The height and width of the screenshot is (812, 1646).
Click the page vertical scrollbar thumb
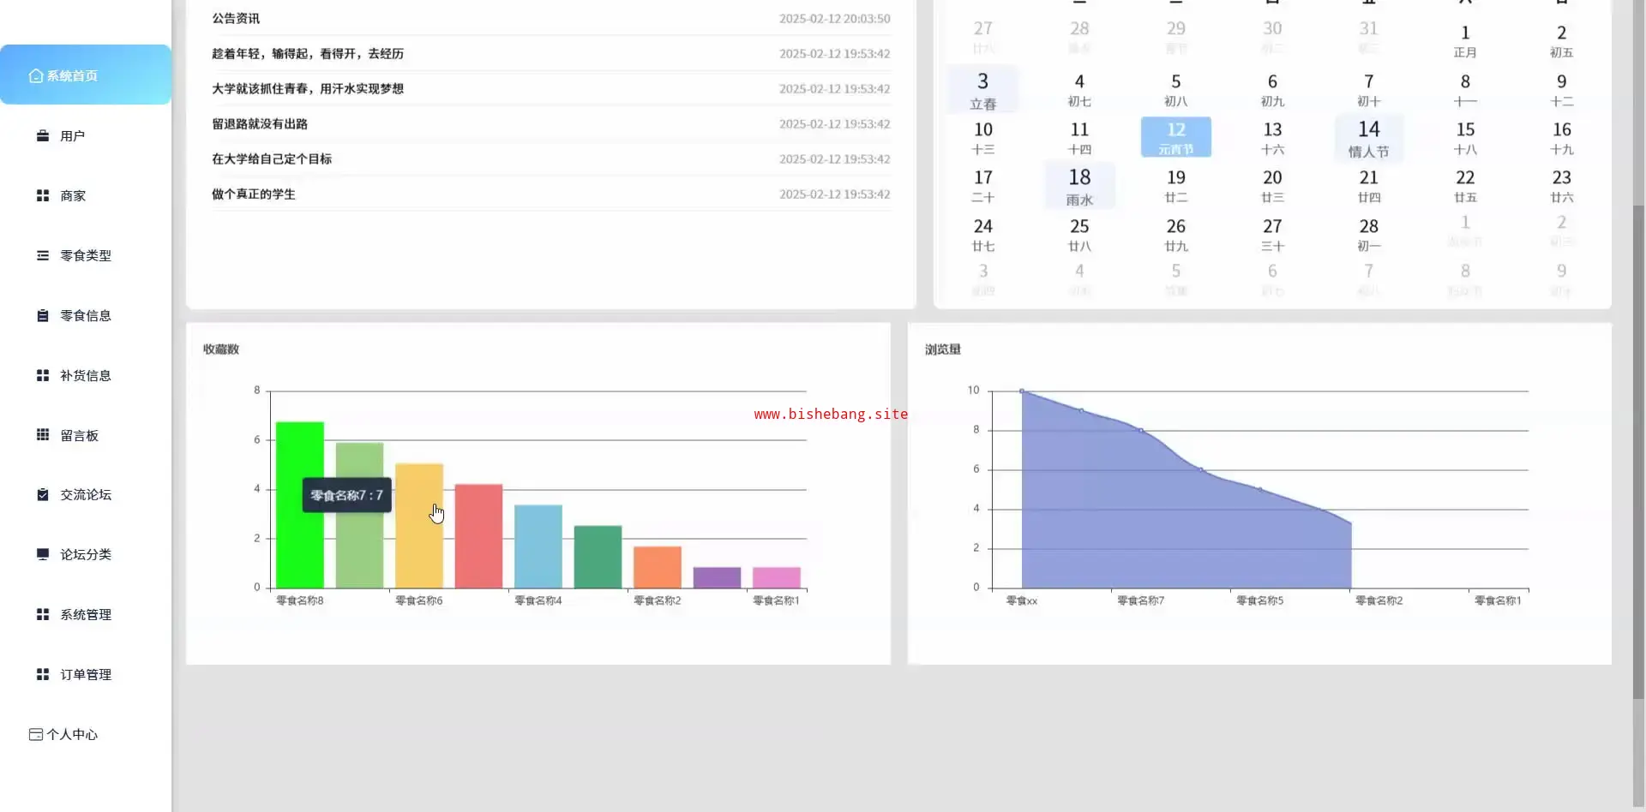coord(1639,452)
